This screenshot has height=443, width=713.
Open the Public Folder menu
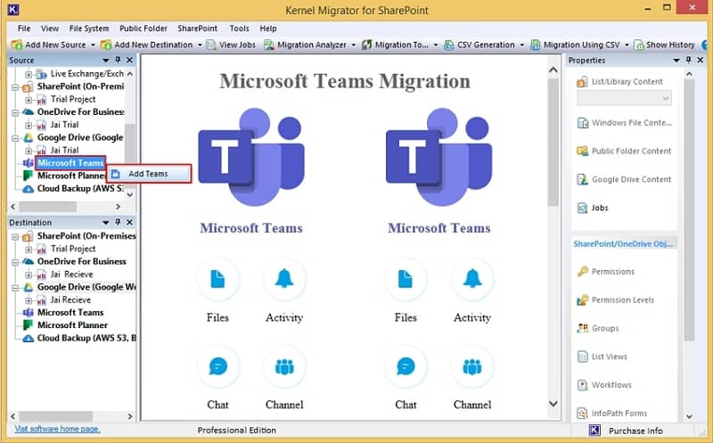[143, 29]
